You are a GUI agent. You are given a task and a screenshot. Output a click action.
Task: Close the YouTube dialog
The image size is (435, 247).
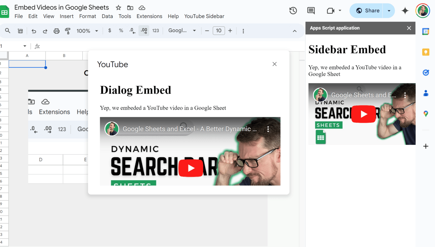point(274,64)
